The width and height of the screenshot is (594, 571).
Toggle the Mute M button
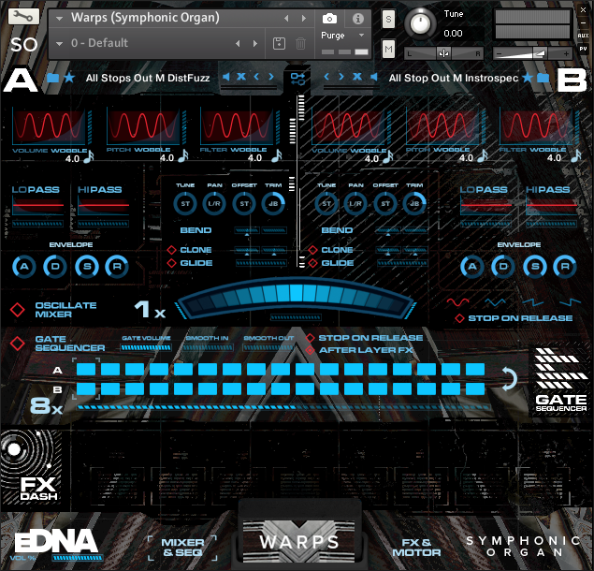pyautogui.click(x=388, y=49)
